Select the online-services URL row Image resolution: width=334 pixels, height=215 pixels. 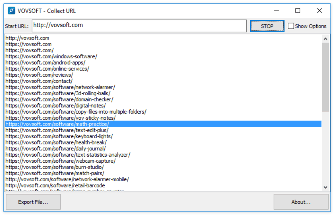pos(163,69)
